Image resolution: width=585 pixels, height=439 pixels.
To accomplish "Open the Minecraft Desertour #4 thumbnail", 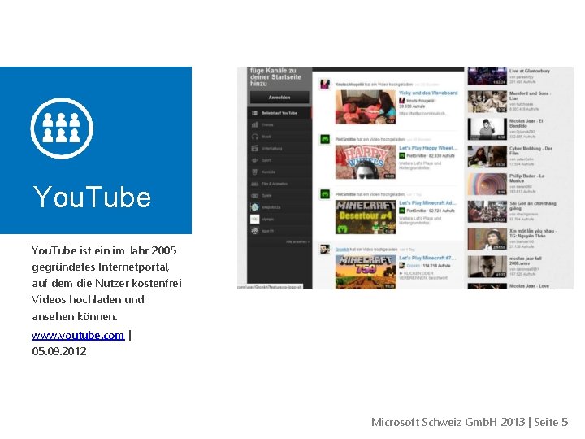I will pyautogui.click(x=366, y=217).
